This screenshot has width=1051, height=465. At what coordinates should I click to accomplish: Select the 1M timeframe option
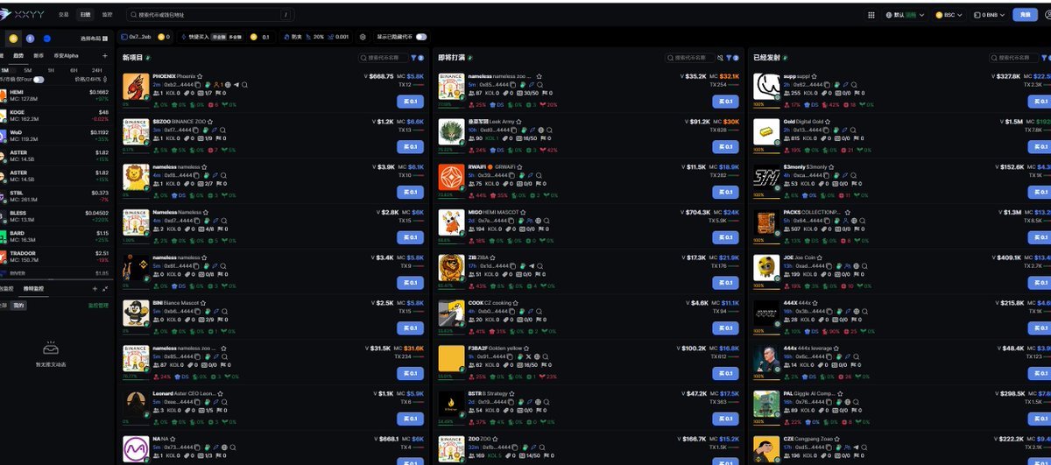[5, 69]
